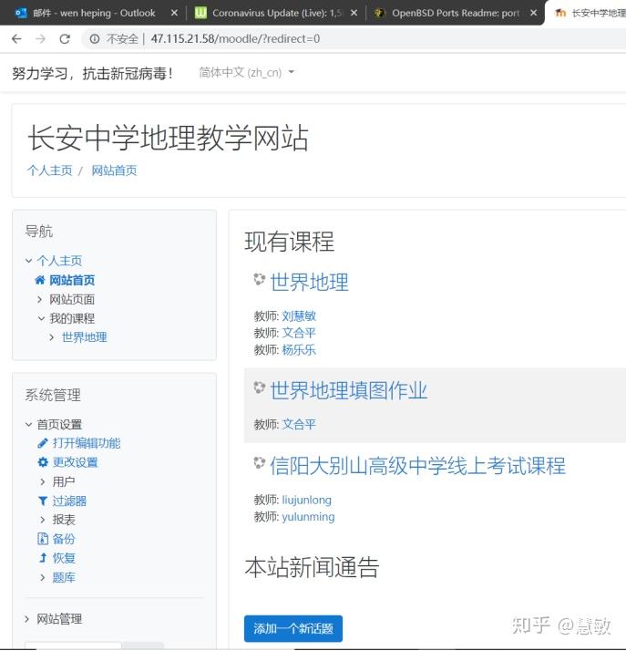This screenshot has height=651, width=626.
Task: Switch to the 长安中学地理 Moodle tab
Action: tap(589, 13)
